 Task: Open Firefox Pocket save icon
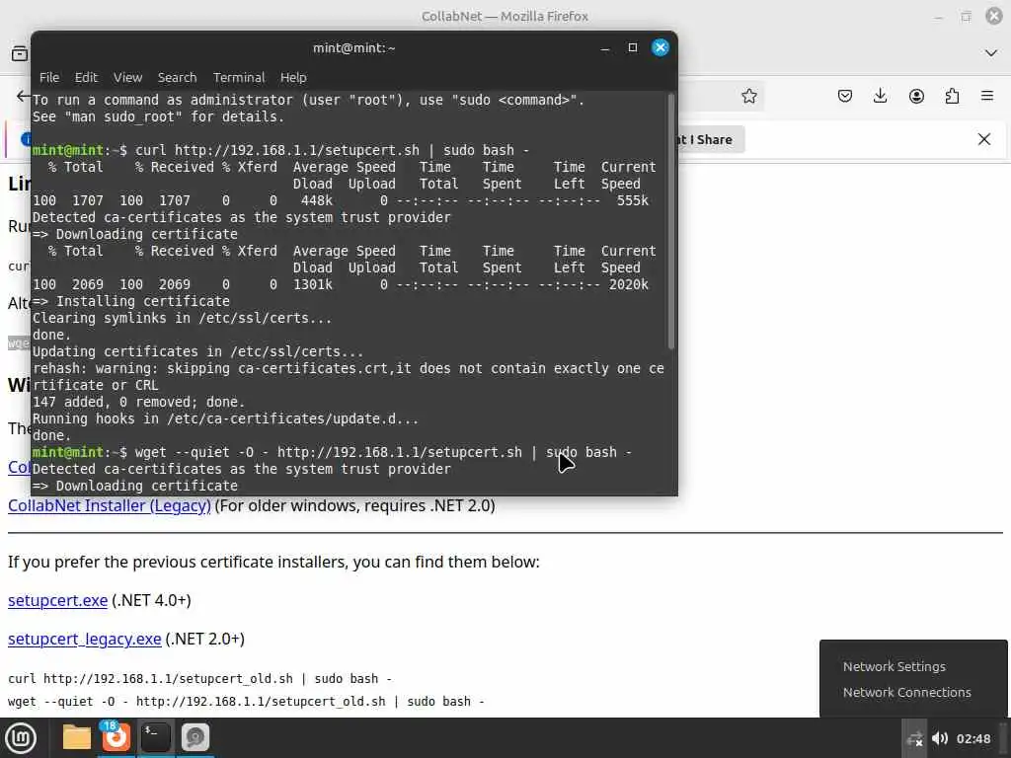coord(845,96)
